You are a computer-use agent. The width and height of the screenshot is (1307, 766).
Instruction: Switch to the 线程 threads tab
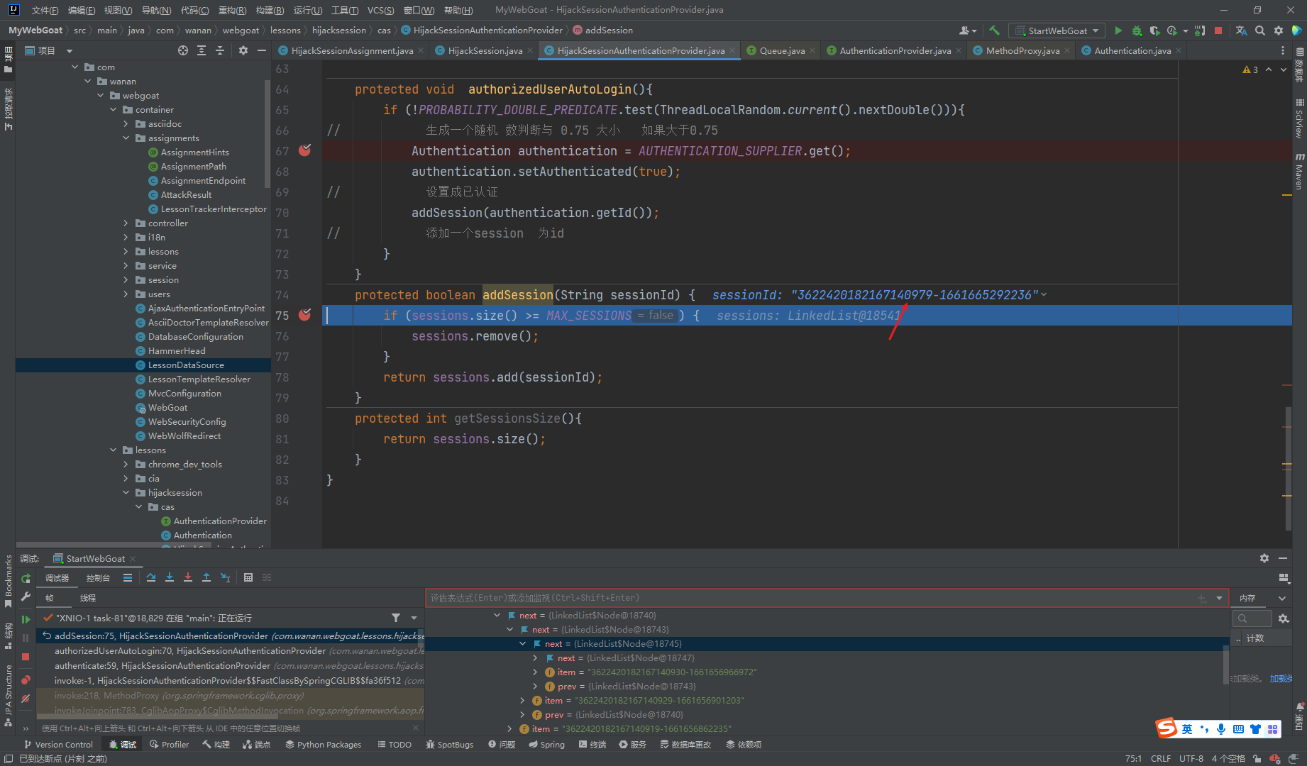pos(88,598)
